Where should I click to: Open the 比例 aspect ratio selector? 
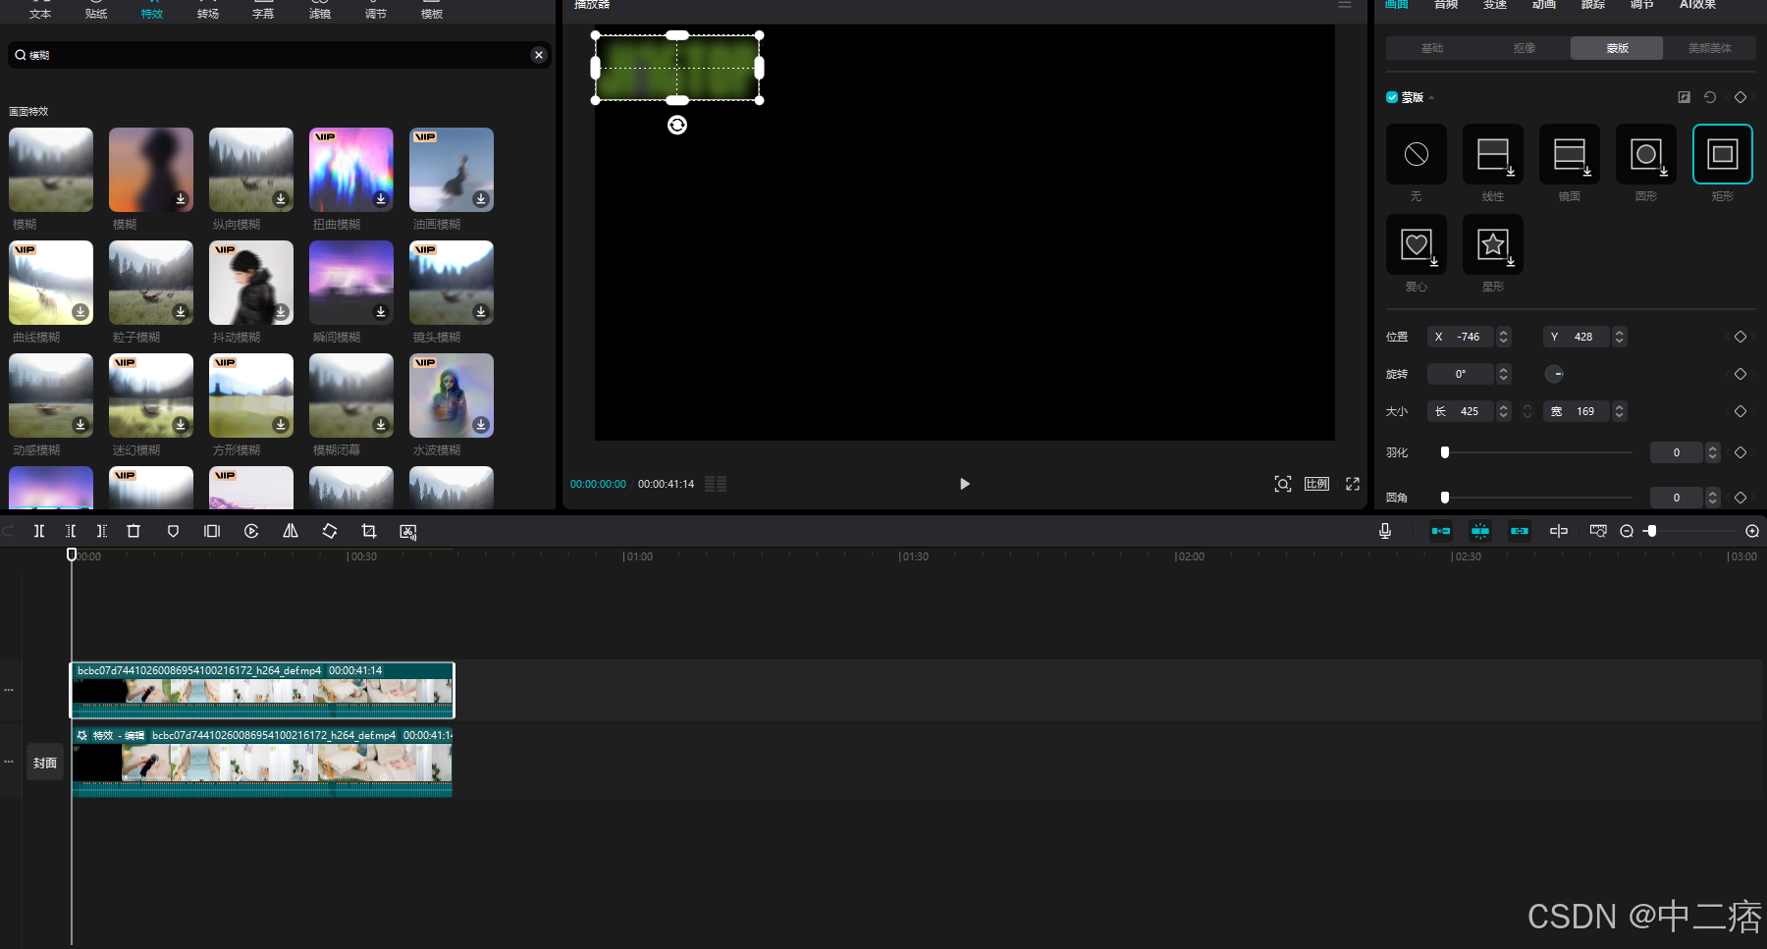1316,484
